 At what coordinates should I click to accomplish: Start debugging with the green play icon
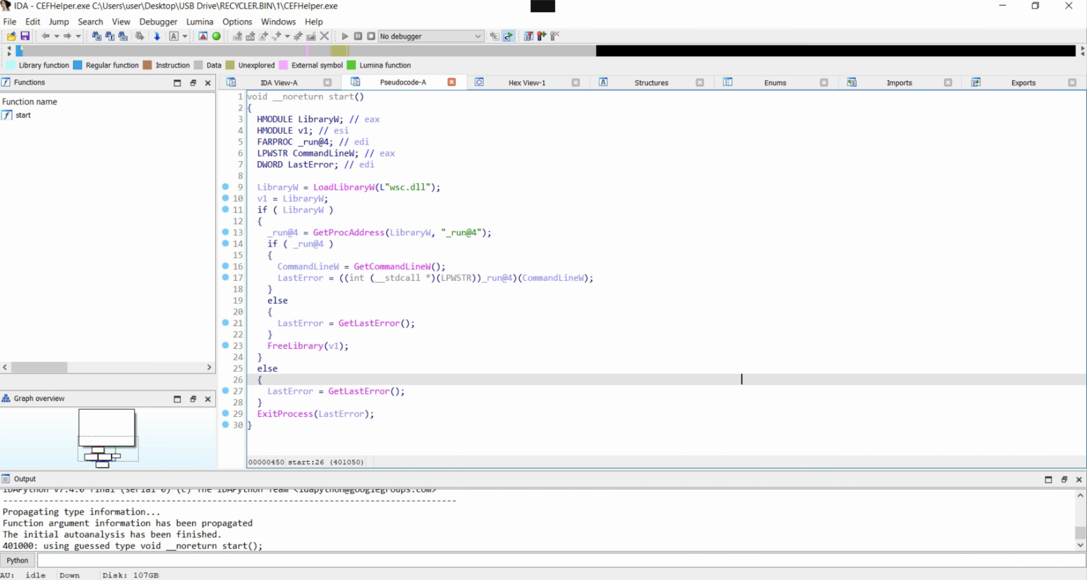click(344, 36)
